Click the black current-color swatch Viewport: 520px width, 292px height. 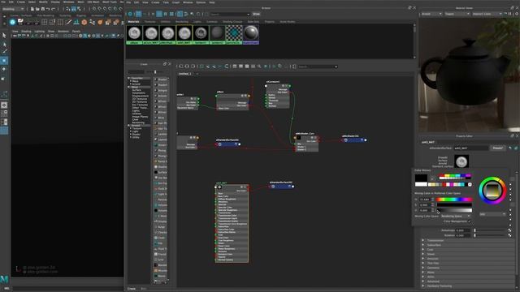(421, 178)
